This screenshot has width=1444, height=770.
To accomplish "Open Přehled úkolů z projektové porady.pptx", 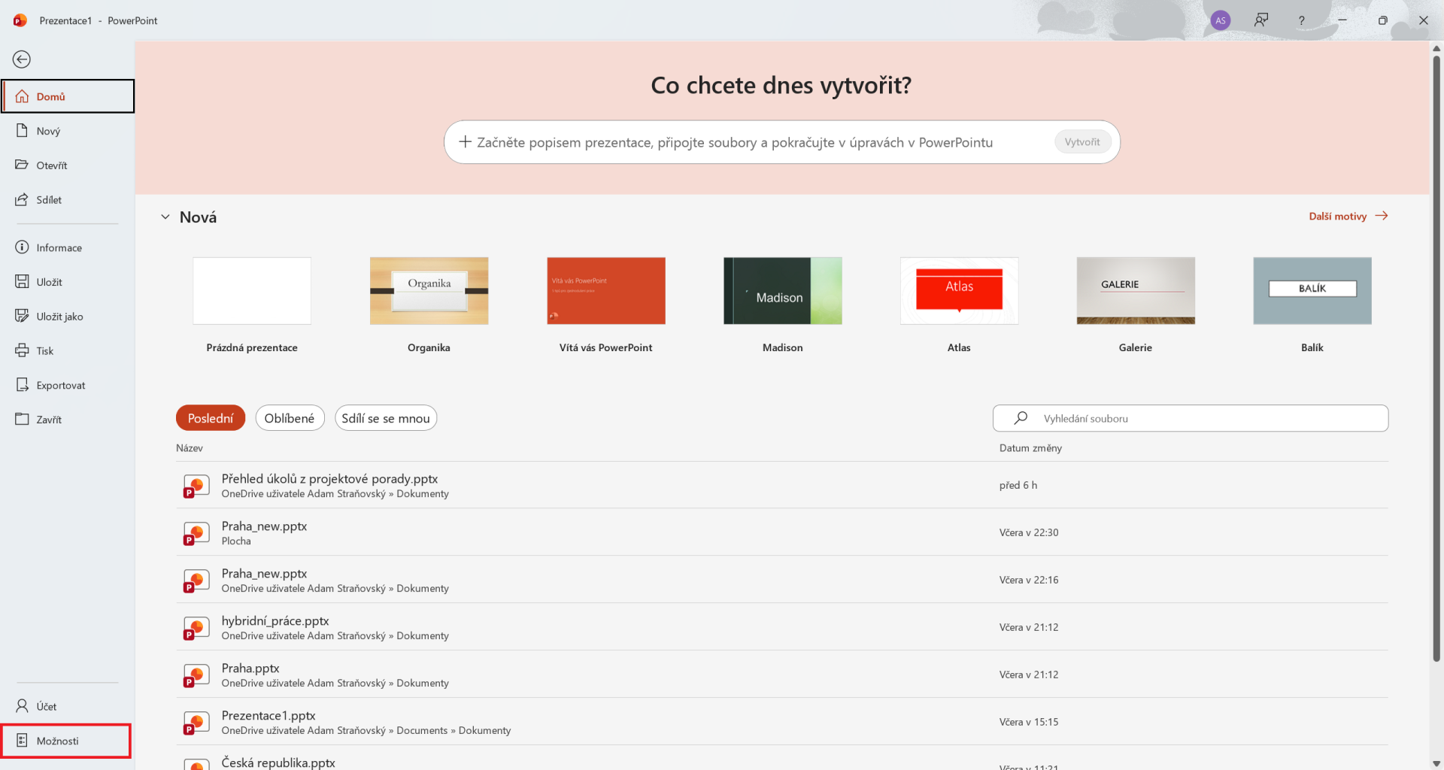I will tap(782, 486).
